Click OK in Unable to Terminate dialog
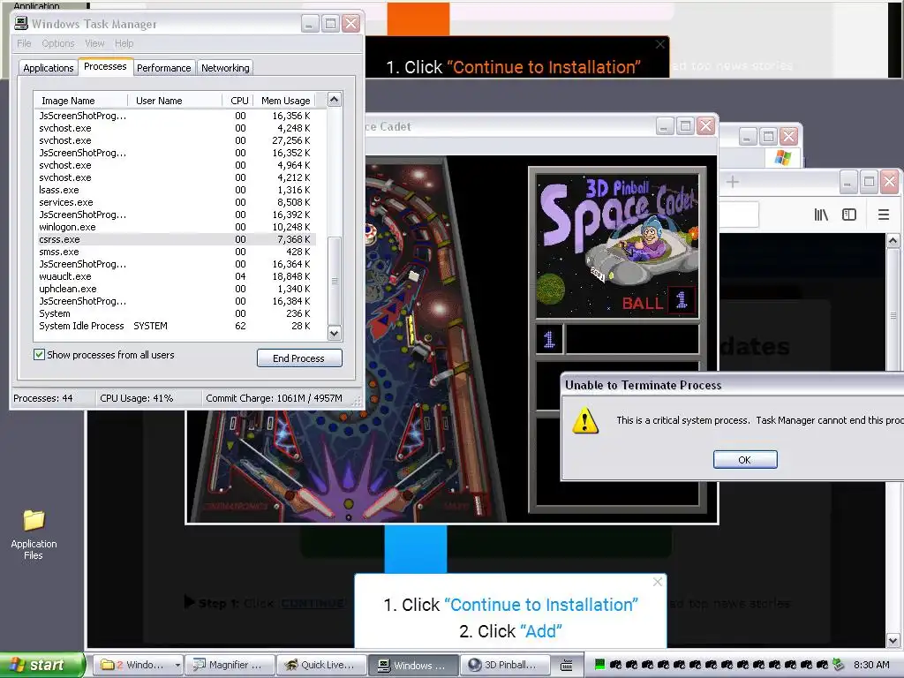904x678 pixels. 745,459
